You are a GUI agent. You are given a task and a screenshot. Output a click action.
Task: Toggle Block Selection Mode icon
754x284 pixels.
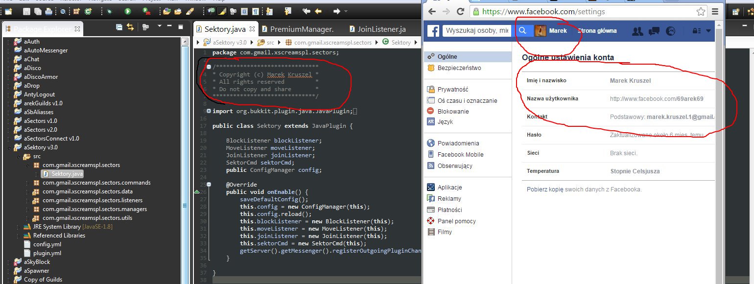244,11
